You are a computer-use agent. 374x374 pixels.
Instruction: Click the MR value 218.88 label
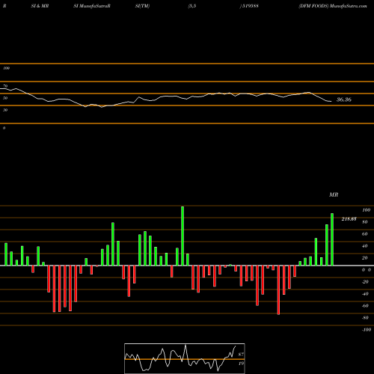pos(349,219)
